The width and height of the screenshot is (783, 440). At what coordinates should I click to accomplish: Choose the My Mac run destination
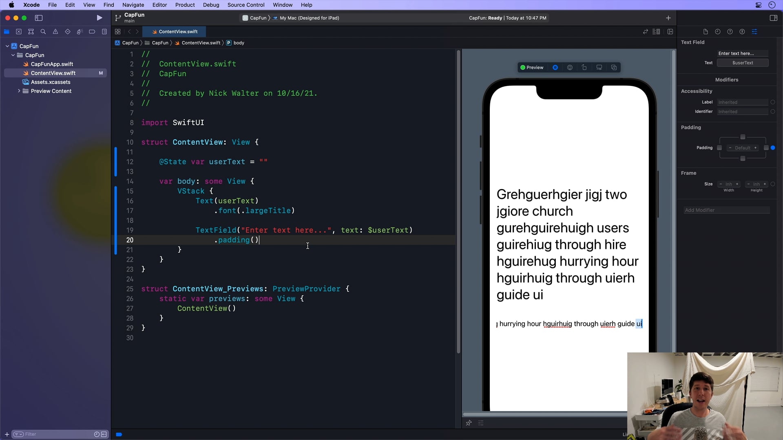coord(306,18)
